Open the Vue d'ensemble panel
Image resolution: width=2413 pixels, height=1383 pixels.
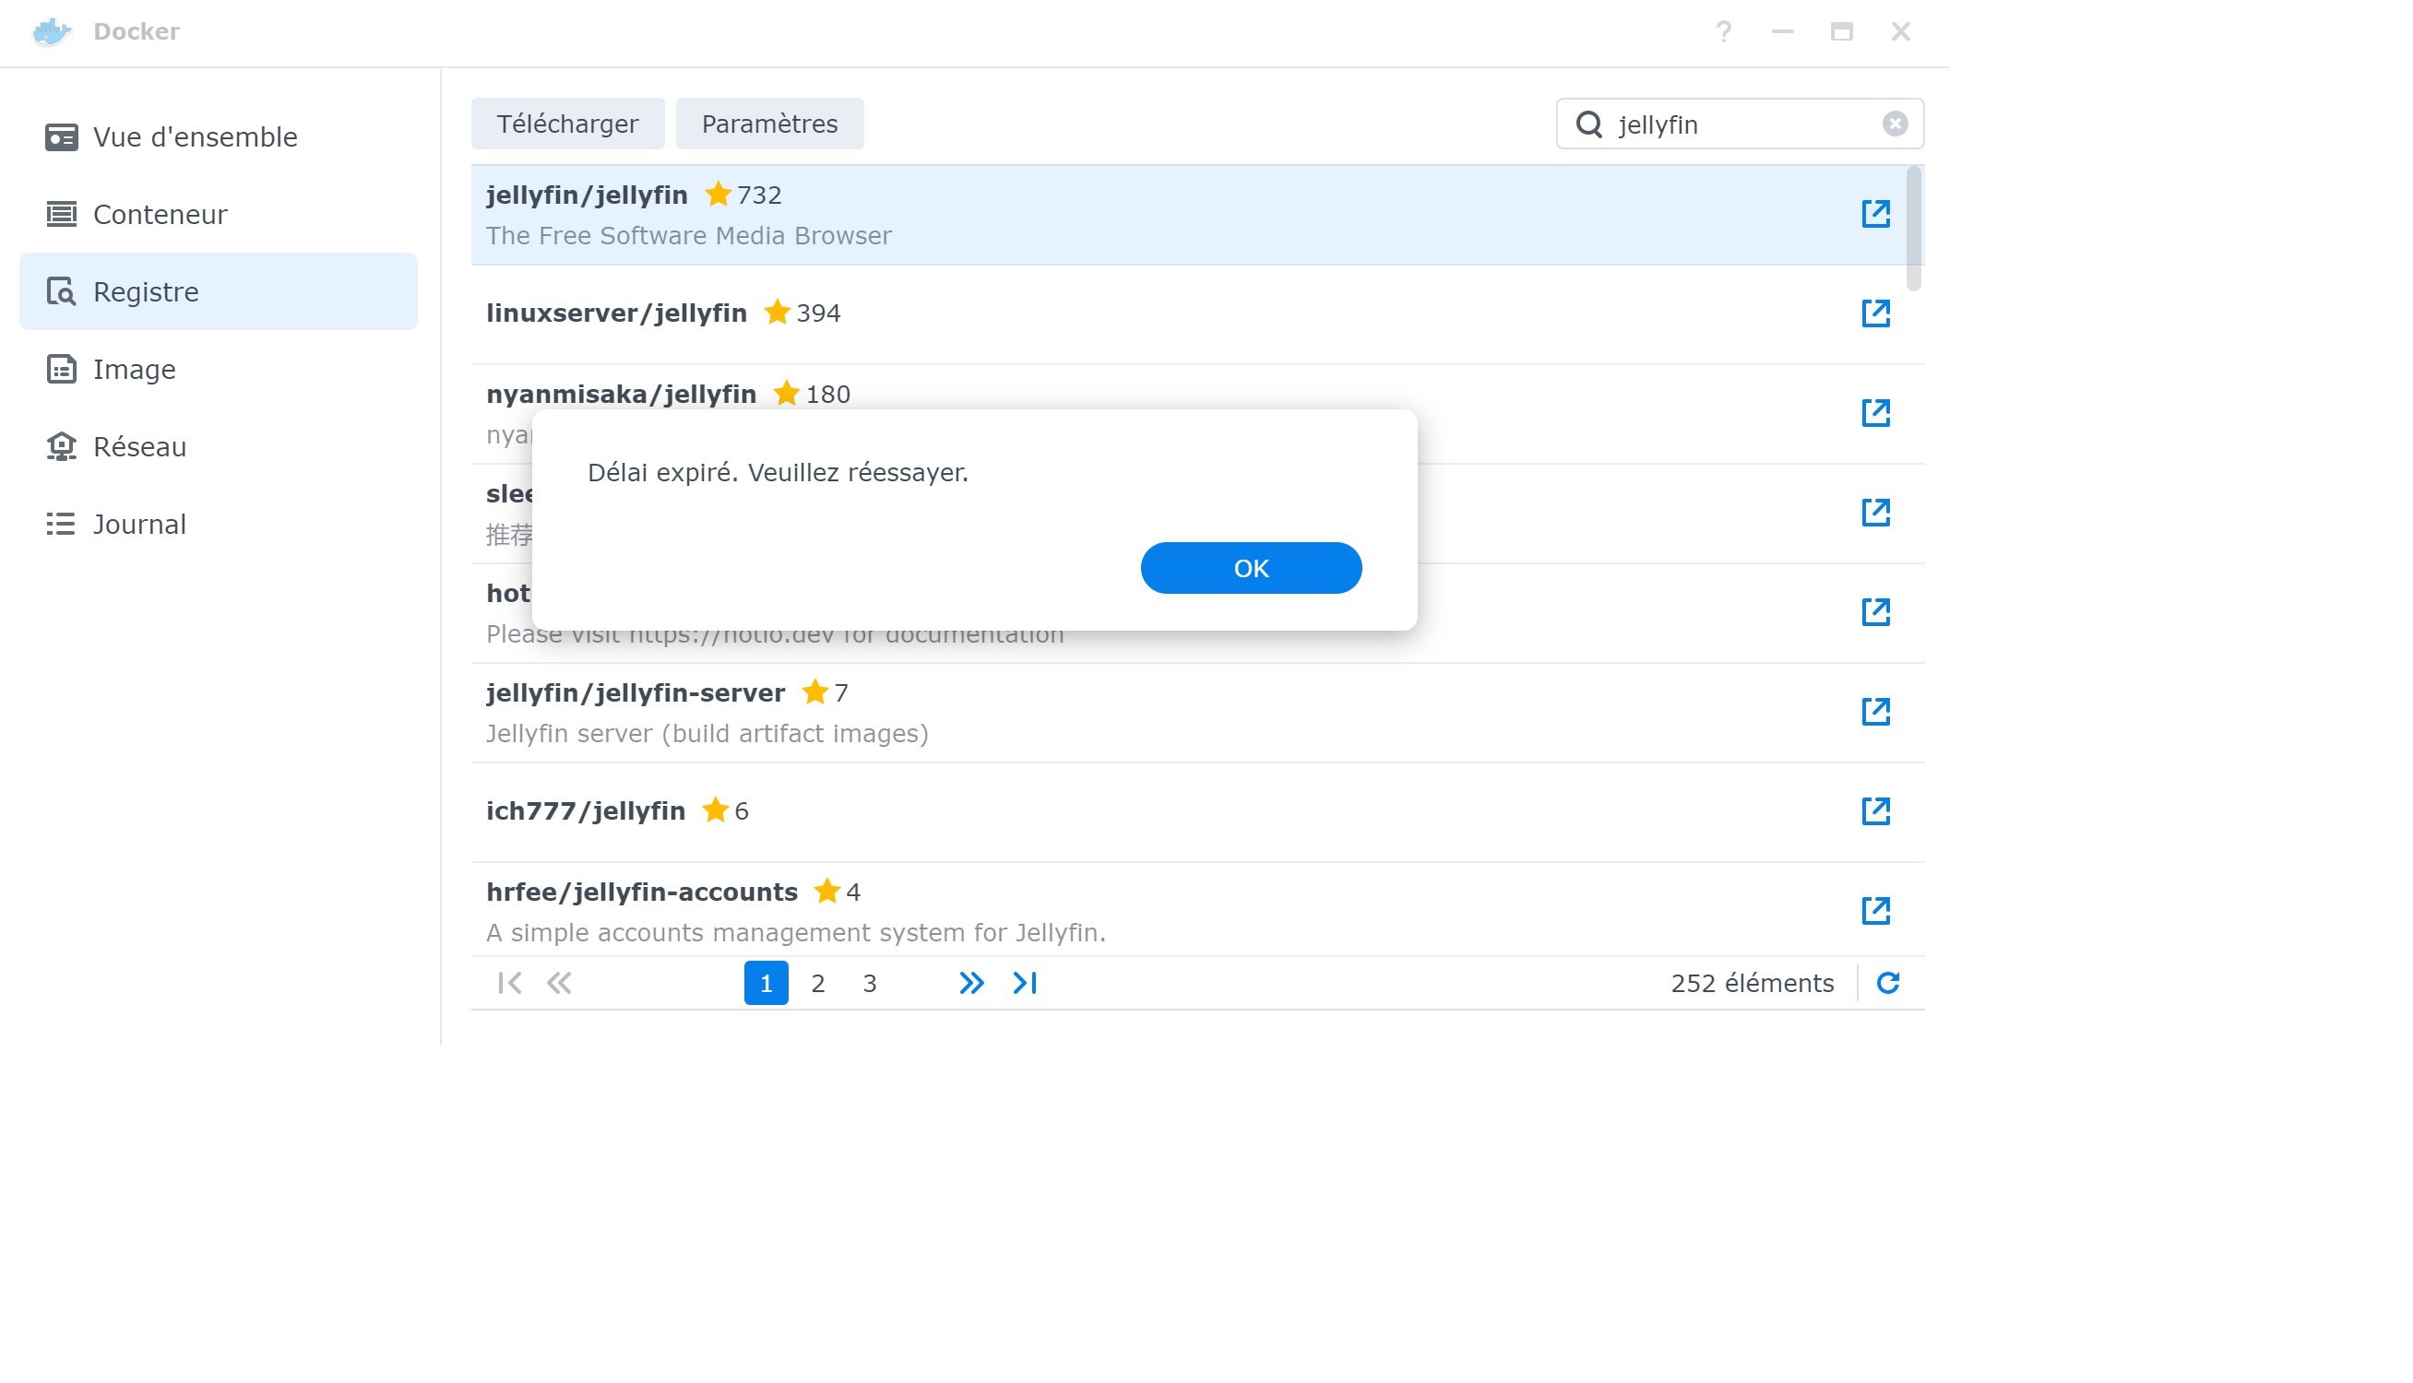[193, 136]
